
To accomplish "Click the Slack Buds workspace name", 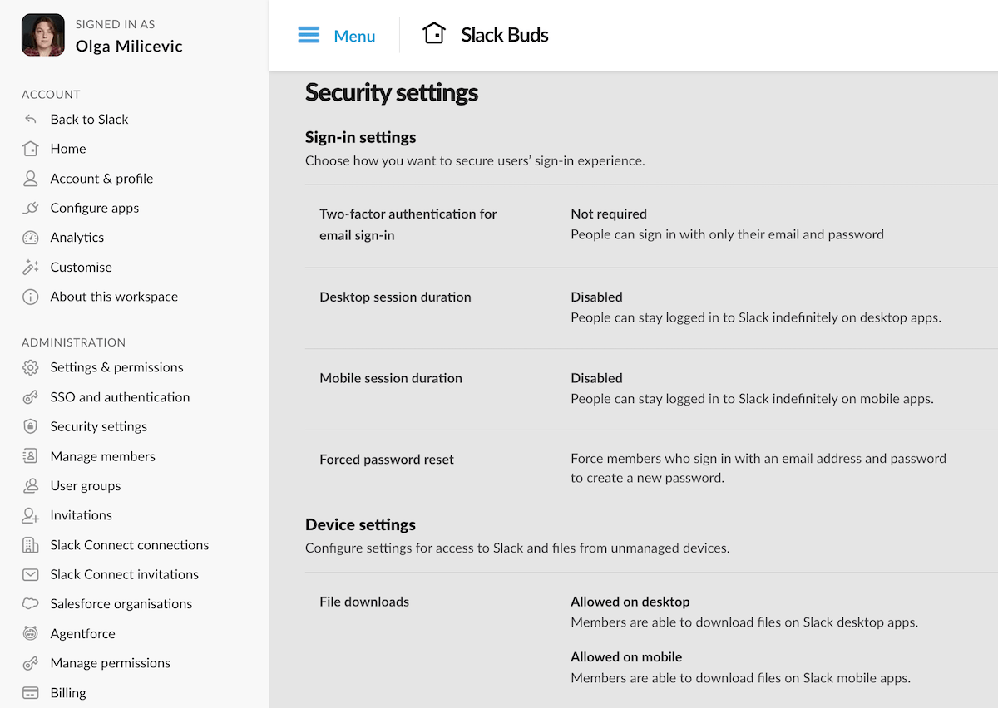I will tap(505, 35).
